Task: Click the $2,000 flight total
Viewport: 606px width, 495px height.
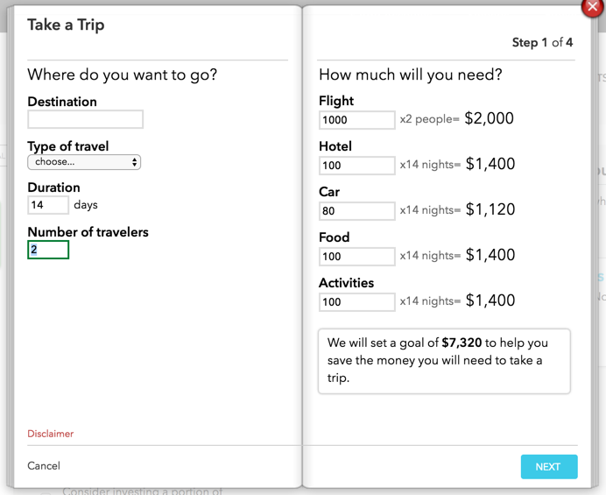Action: (x=489, y=118)
